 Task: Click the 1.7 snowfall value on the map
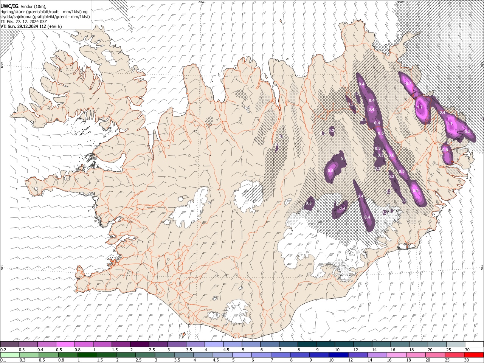coord(420,107)
